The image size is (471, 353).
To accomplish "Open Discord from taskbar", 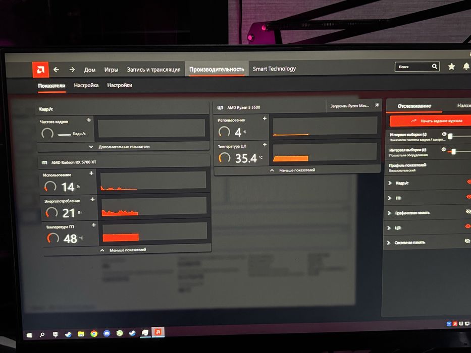I will coord(107,333).
